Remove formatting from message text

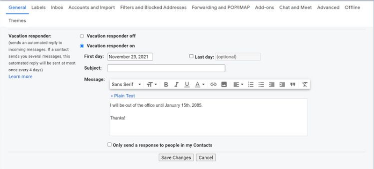coord(305,84)
